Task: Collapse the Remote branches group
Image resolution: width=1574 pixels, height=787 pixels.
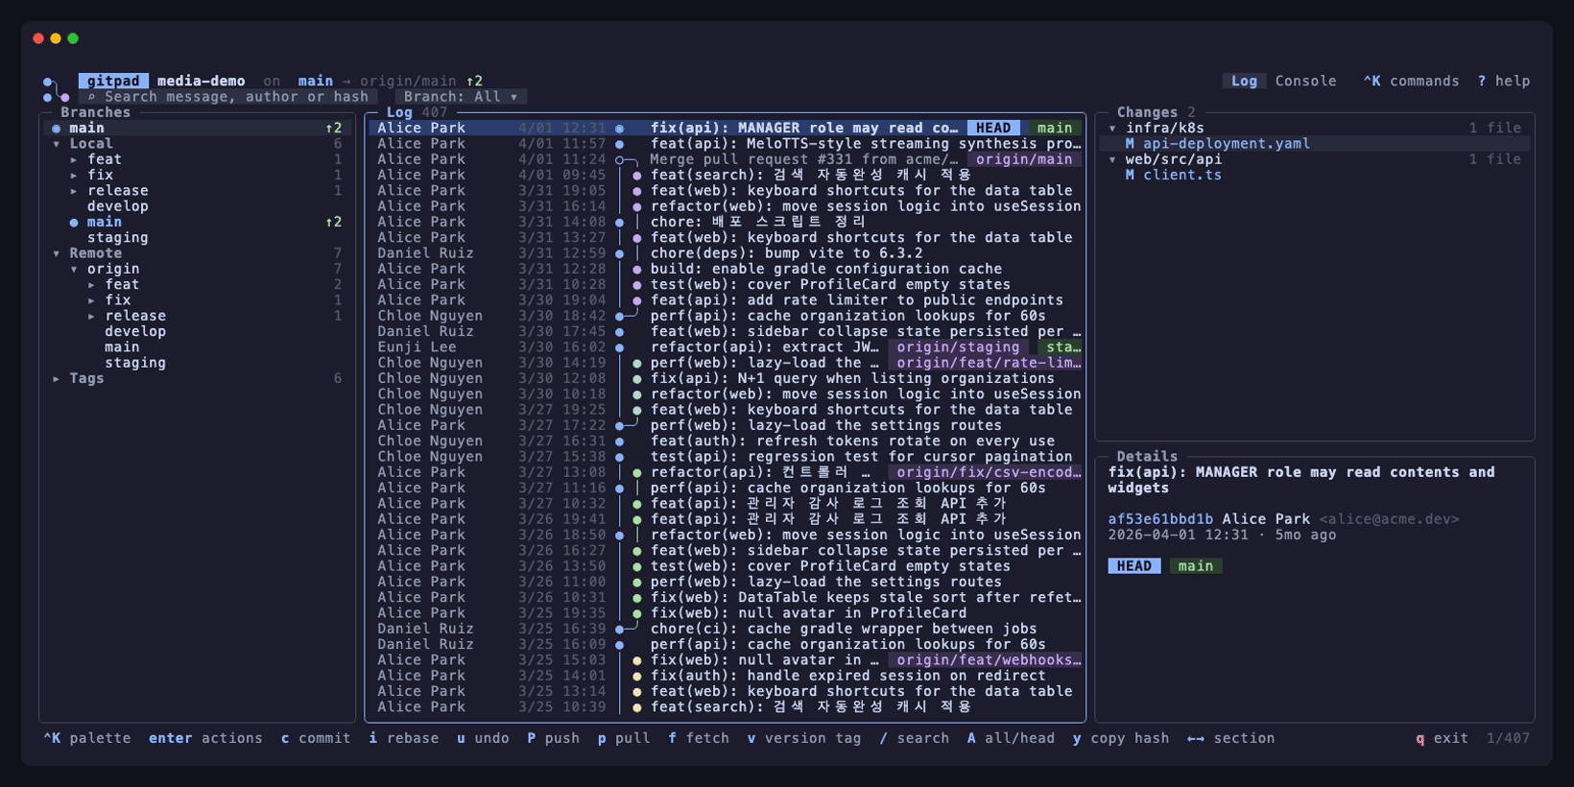Action: pos(56,253)
